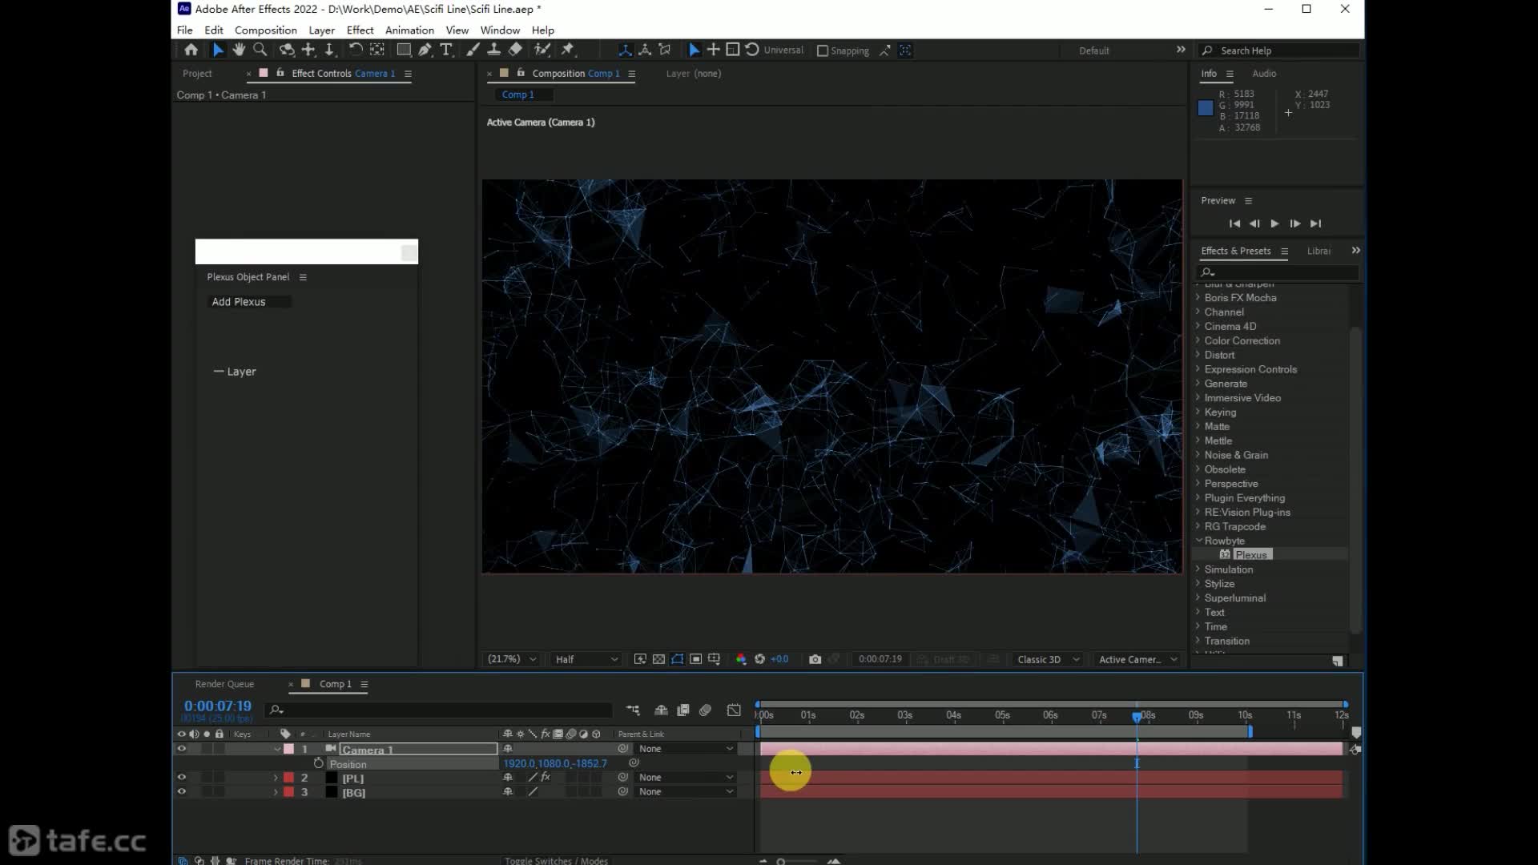1538x865 pixels.
Task: Open the Active Camera view dropdown
Action: click(1137, 659)
